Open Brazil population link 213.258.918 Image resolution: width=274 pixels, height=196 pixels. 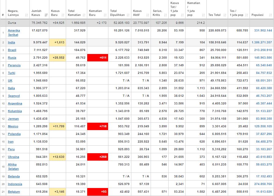[x=263, y=50]
